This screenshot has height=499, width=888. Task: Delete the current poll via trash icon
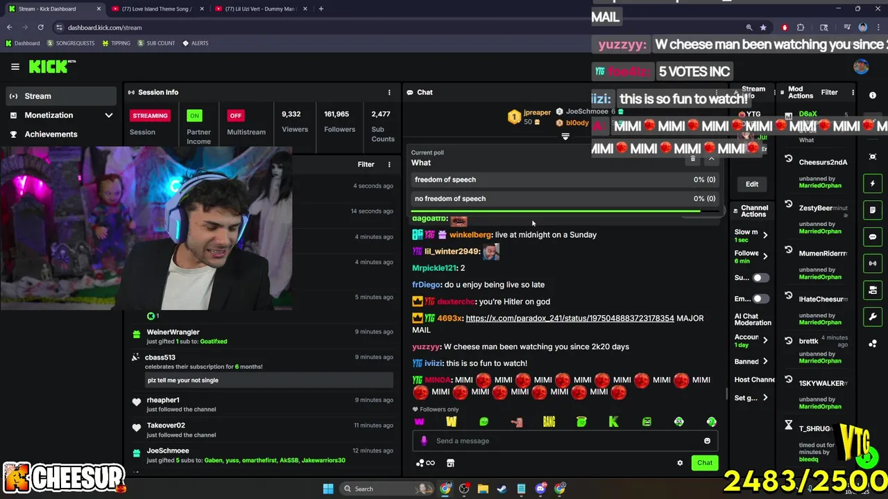[692, 159]
